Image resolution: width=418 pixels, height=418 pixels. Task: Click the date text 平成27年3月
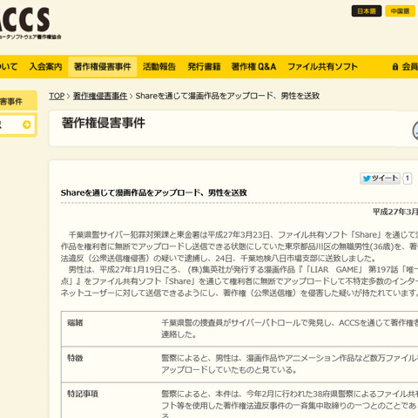tap(395, 212)
